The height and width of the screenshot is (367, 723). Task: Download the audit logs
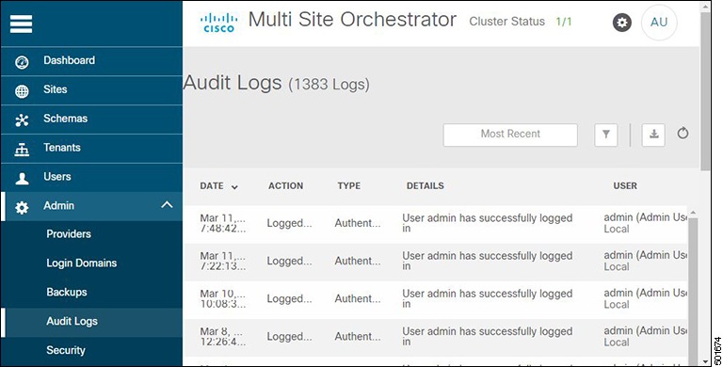point(653,135)
